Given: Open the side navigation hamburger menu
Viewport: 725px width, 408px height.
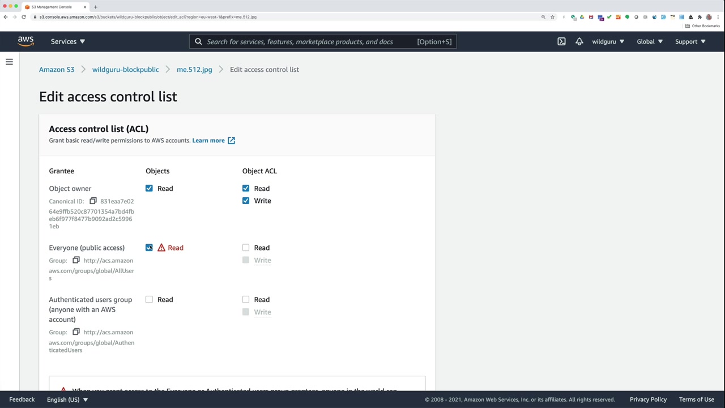Looking at the screenshot, I should pyautogui.click(x=9, y=62).
